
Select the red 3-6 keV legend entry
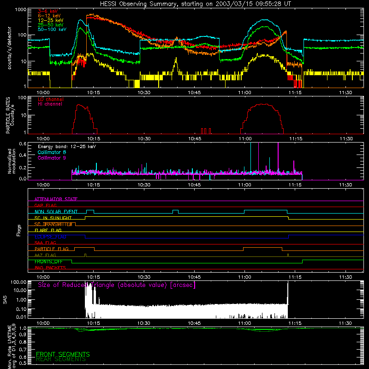pyautogui.click(x=48, y=11)
